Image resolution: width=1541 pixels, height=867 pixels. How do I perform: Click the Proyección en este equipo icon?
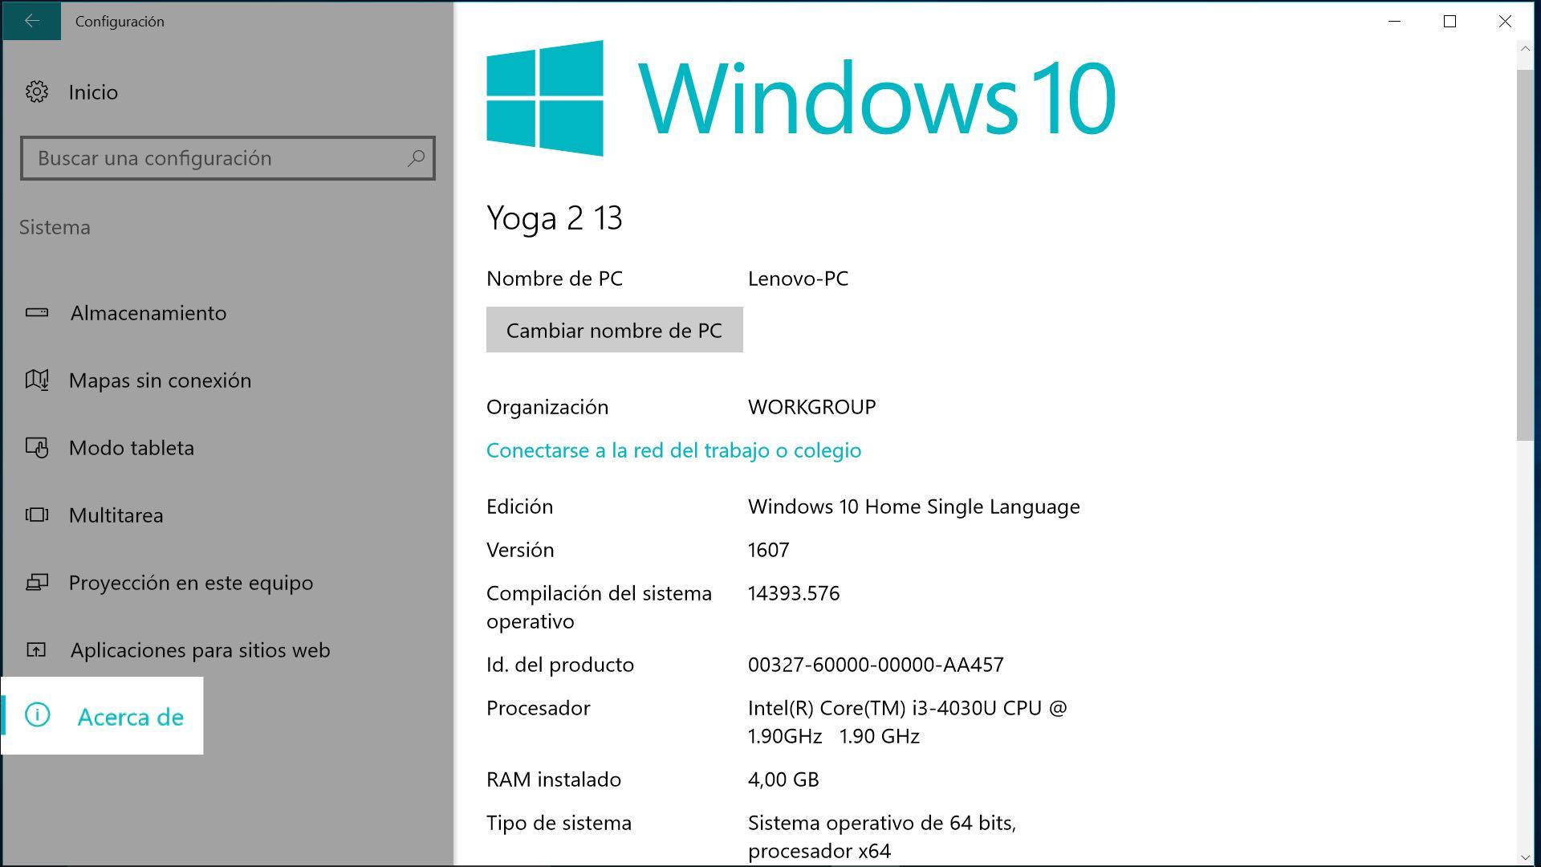[x=37, y=582]
